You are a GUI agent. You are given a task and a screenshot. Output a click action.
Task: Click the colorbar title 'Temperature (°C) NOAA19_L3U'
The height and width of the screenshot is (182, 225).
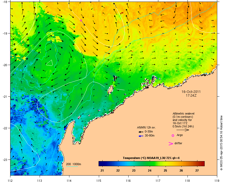(144, 158)
